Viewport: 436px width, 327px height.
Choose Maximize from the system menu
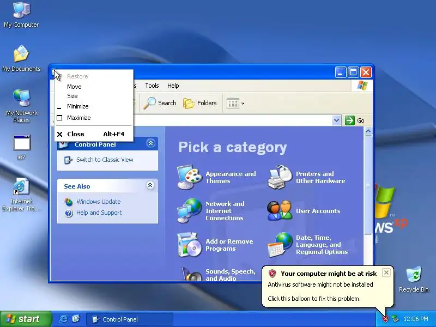(x=94, y=118)
